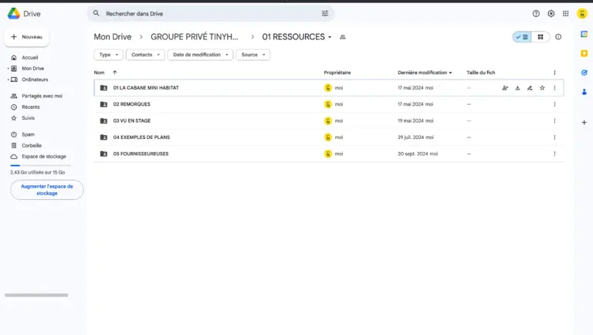593x335 pixels.
Task: Open Récents in the sidebar
Action: (31, 107)
